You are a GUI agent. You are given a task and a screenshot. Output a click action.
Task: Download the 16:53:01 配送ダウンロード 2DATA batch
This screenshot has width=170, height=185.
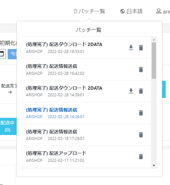131,48
